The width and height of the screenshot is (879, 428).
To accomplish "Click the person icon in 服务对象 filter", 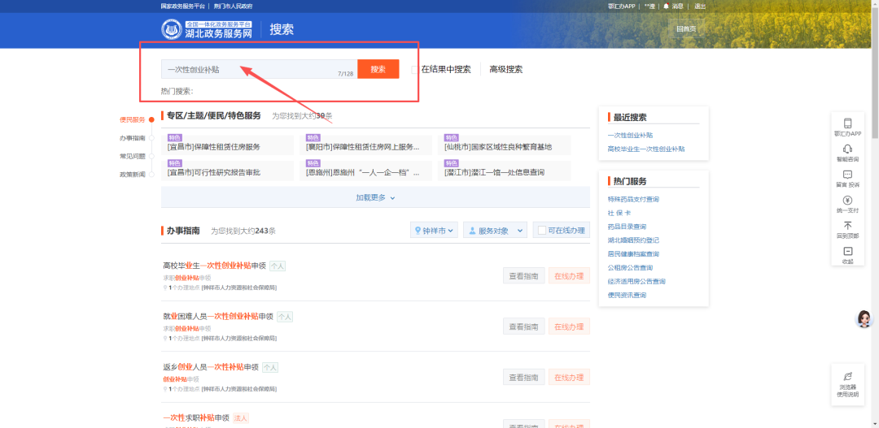I will click(x=472, y=230).
